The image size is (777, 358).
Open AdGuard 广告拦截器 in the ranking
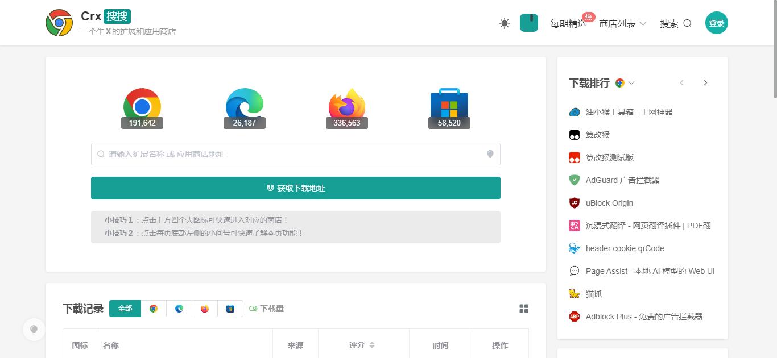coord(623,180)
